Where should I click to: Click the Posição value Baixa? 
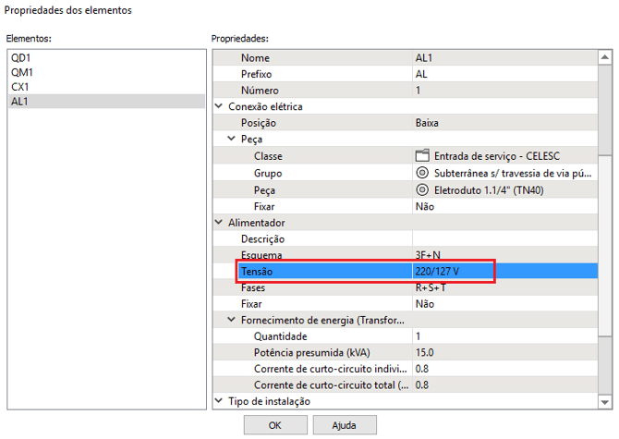tap(428, 123)
